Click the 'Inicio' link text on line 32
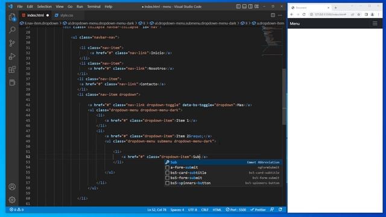 157,53
